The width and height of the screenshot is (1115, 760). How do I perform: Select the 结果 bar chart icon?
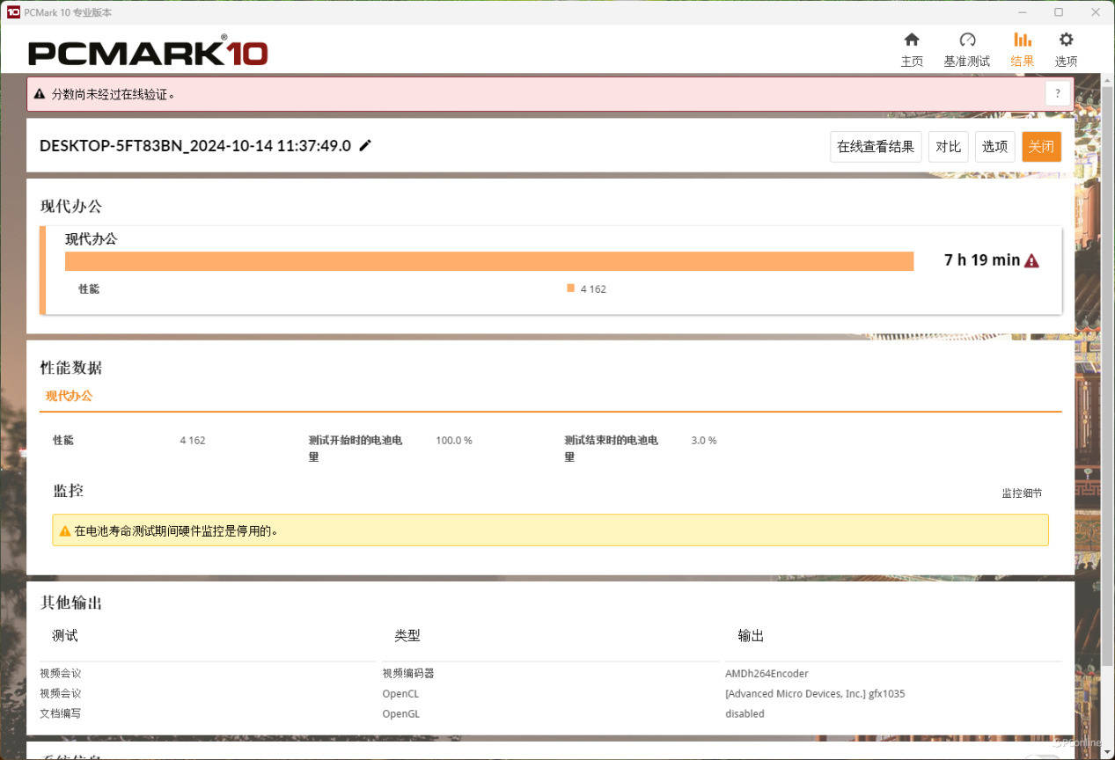point(1022,40)
